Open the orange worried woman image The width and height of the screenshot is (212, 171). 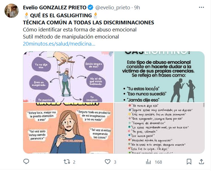pyautogui.click(x=68, y=128)
